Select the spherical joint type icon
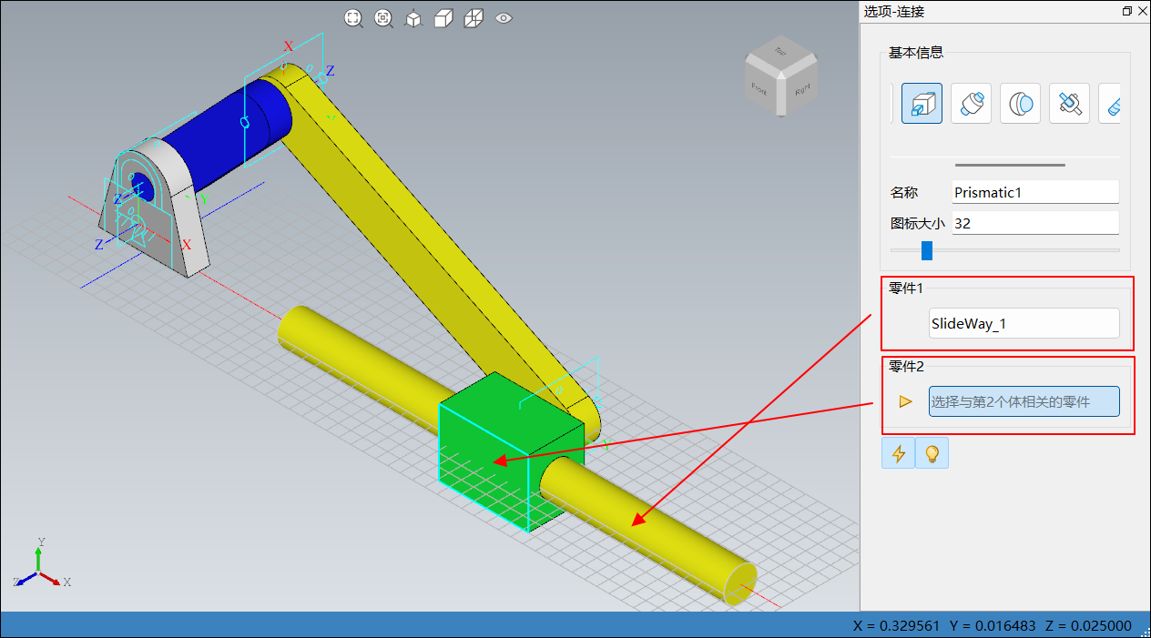 [x=1020, y=104]
